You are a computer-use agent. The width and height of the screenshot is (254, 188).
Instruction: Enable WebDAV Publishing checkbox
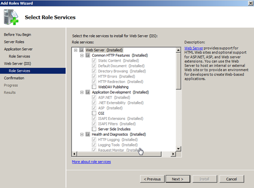94,87
